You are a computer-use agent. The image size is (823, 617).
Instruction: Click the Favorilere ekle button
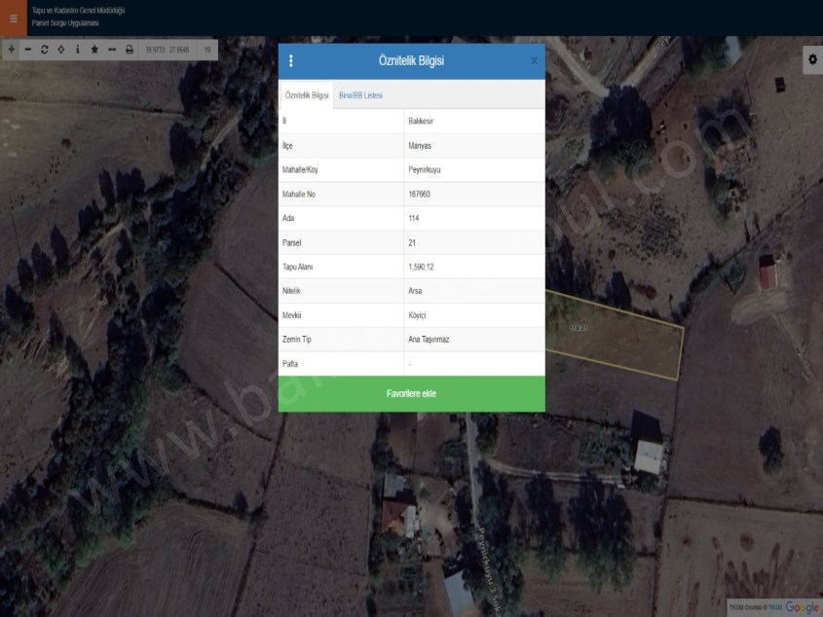411,394
